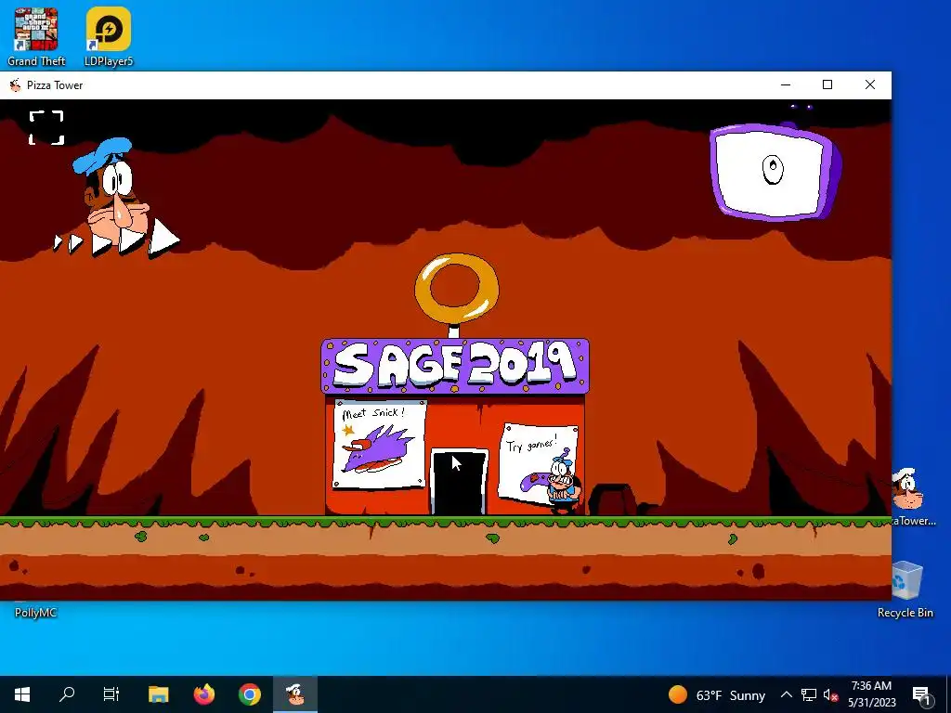Open the weather widget showing 63°F Sunny

[x=717, y=694]
